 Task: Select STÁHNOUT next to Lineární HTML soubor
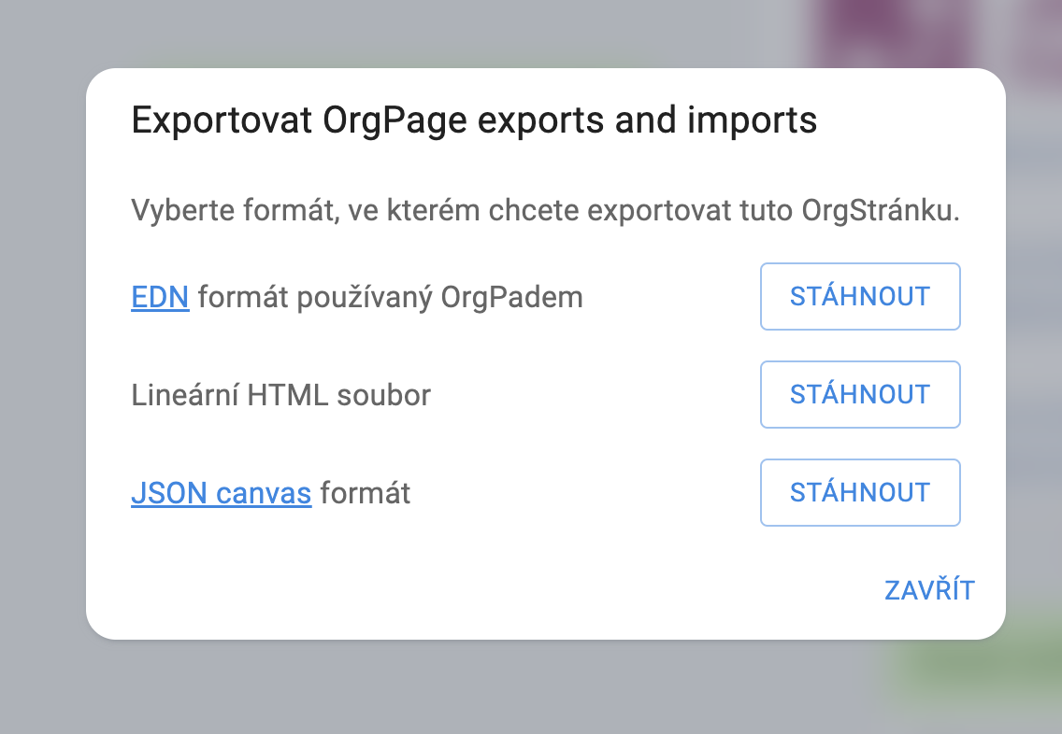click(859, 394)
